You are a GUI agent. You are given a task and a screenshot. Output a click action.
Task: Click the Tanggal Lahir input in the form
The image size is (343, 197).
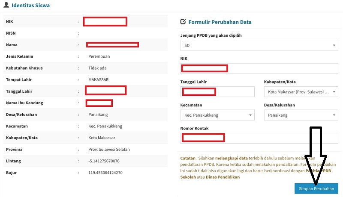(x=217, y=91)
